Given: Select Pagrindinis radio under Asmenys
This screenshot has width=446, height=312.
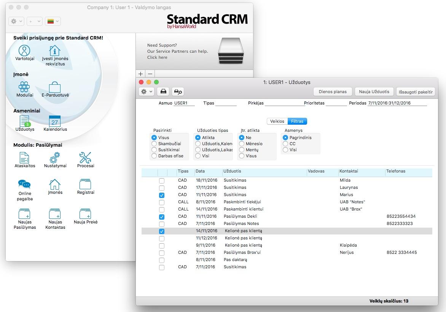Looking at the screenshot, I should click(285, 138).
